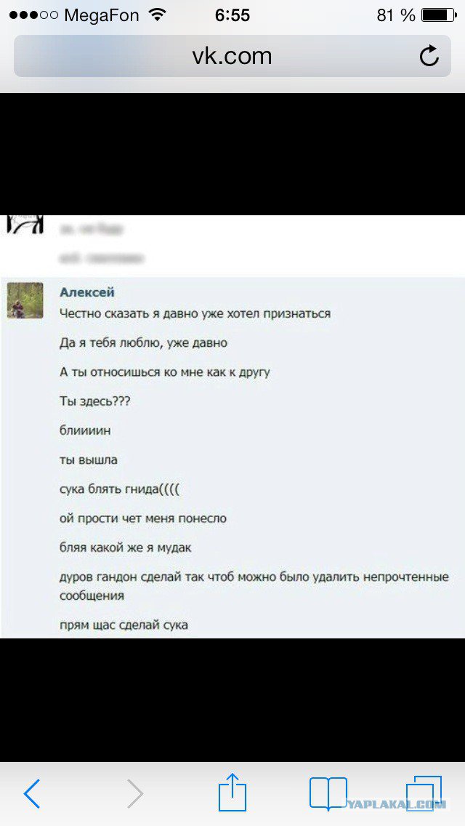This screenshot has height=826, width=465.
Task: Select the "ой прости чет меня понесло" message
Action: [x=142, y=518]
